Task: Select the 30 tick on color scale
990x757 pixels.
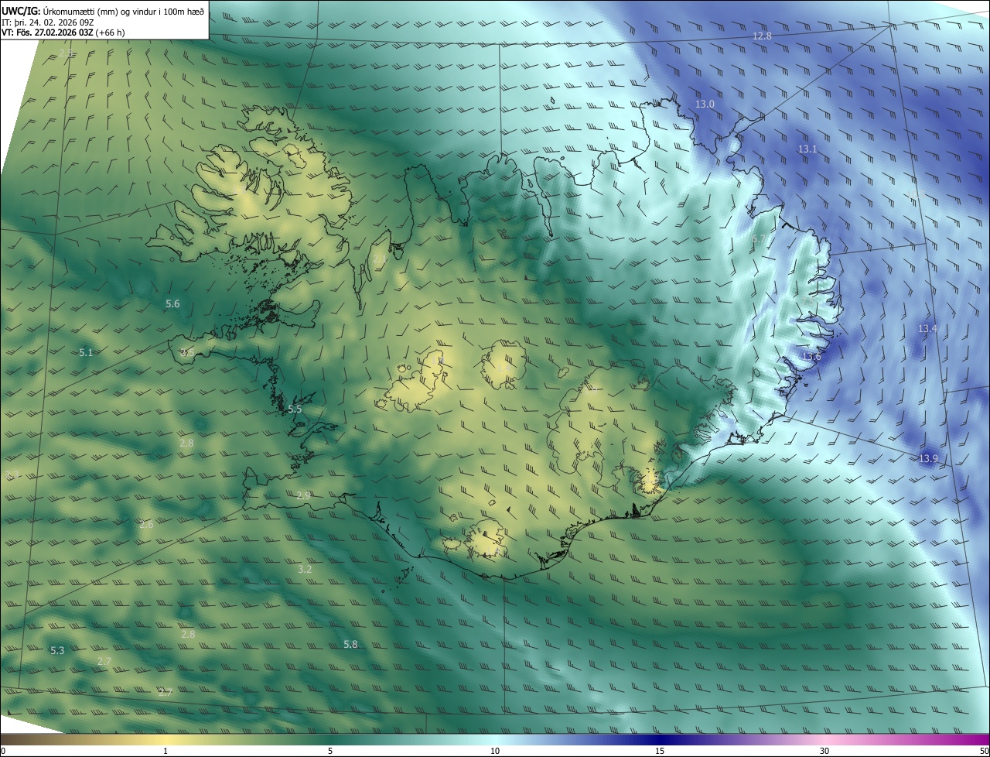Action: (x=824, y=751)
